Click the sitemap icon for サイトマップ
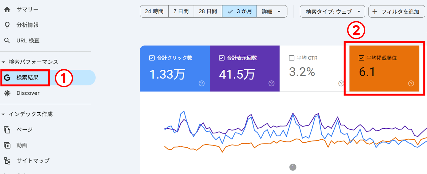This screenshot has height=174, width=427. coord(7,161)
